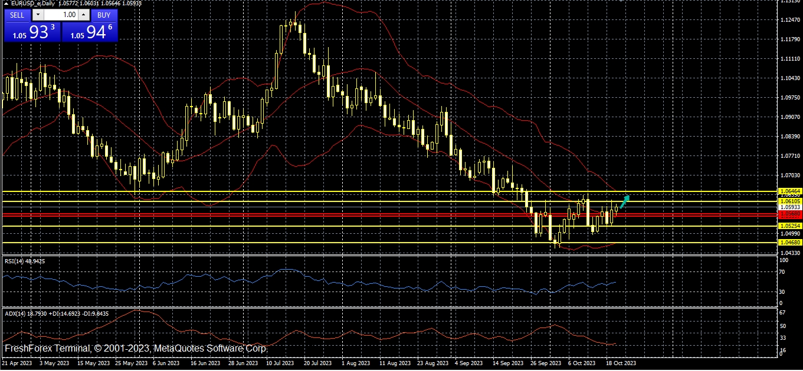The image size is (803, 371).
Task: Click the 1.06105 yellow price level label
Action: pos(789,201)
